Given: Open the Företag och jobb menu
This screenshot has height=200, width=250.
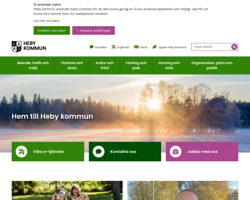Looking at the screenshot, I should point(136,65).
